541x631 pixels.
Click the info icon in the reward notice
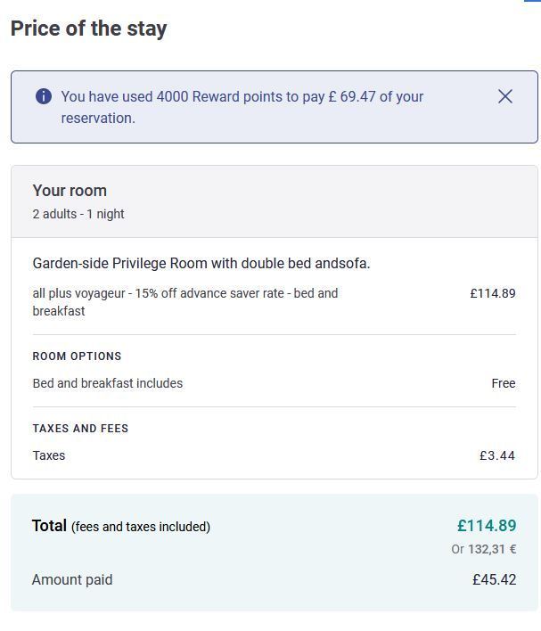click(44, 96)
